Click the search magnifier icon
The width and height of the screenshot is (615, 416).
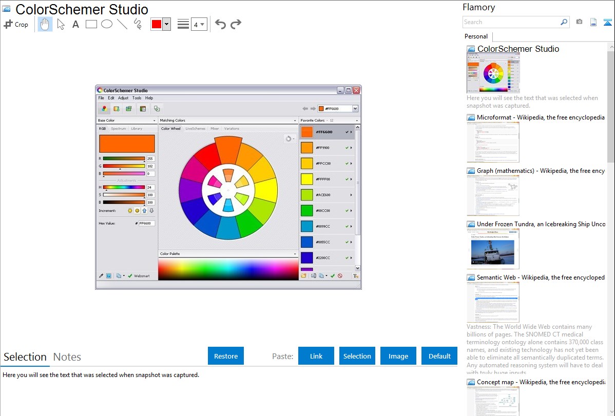[x=564, y=22]
